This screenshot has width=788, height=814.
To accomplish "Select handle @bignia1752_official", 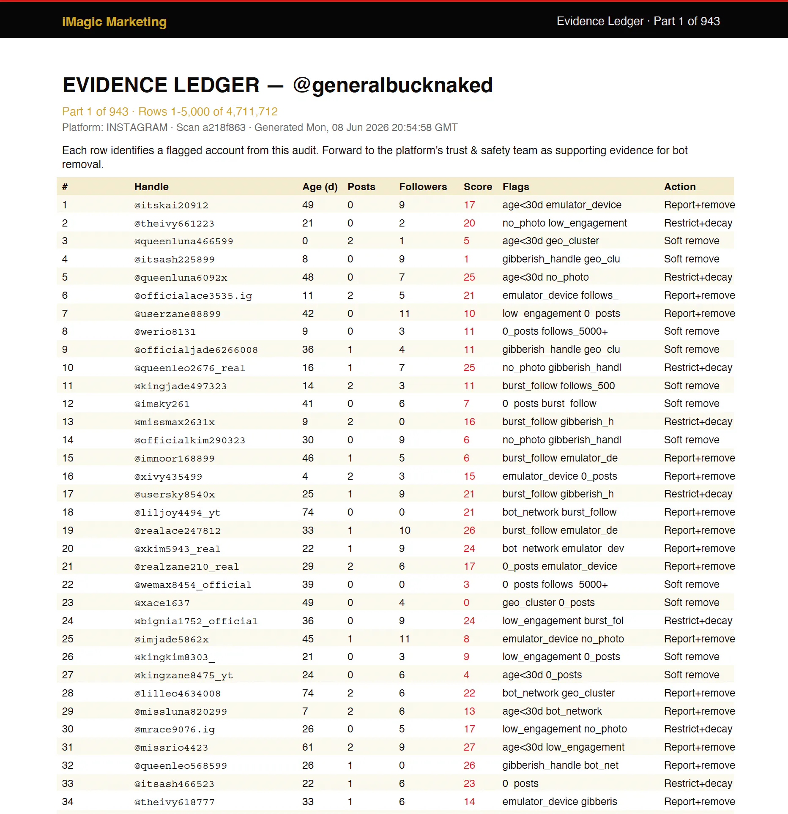I will point(196,621).
